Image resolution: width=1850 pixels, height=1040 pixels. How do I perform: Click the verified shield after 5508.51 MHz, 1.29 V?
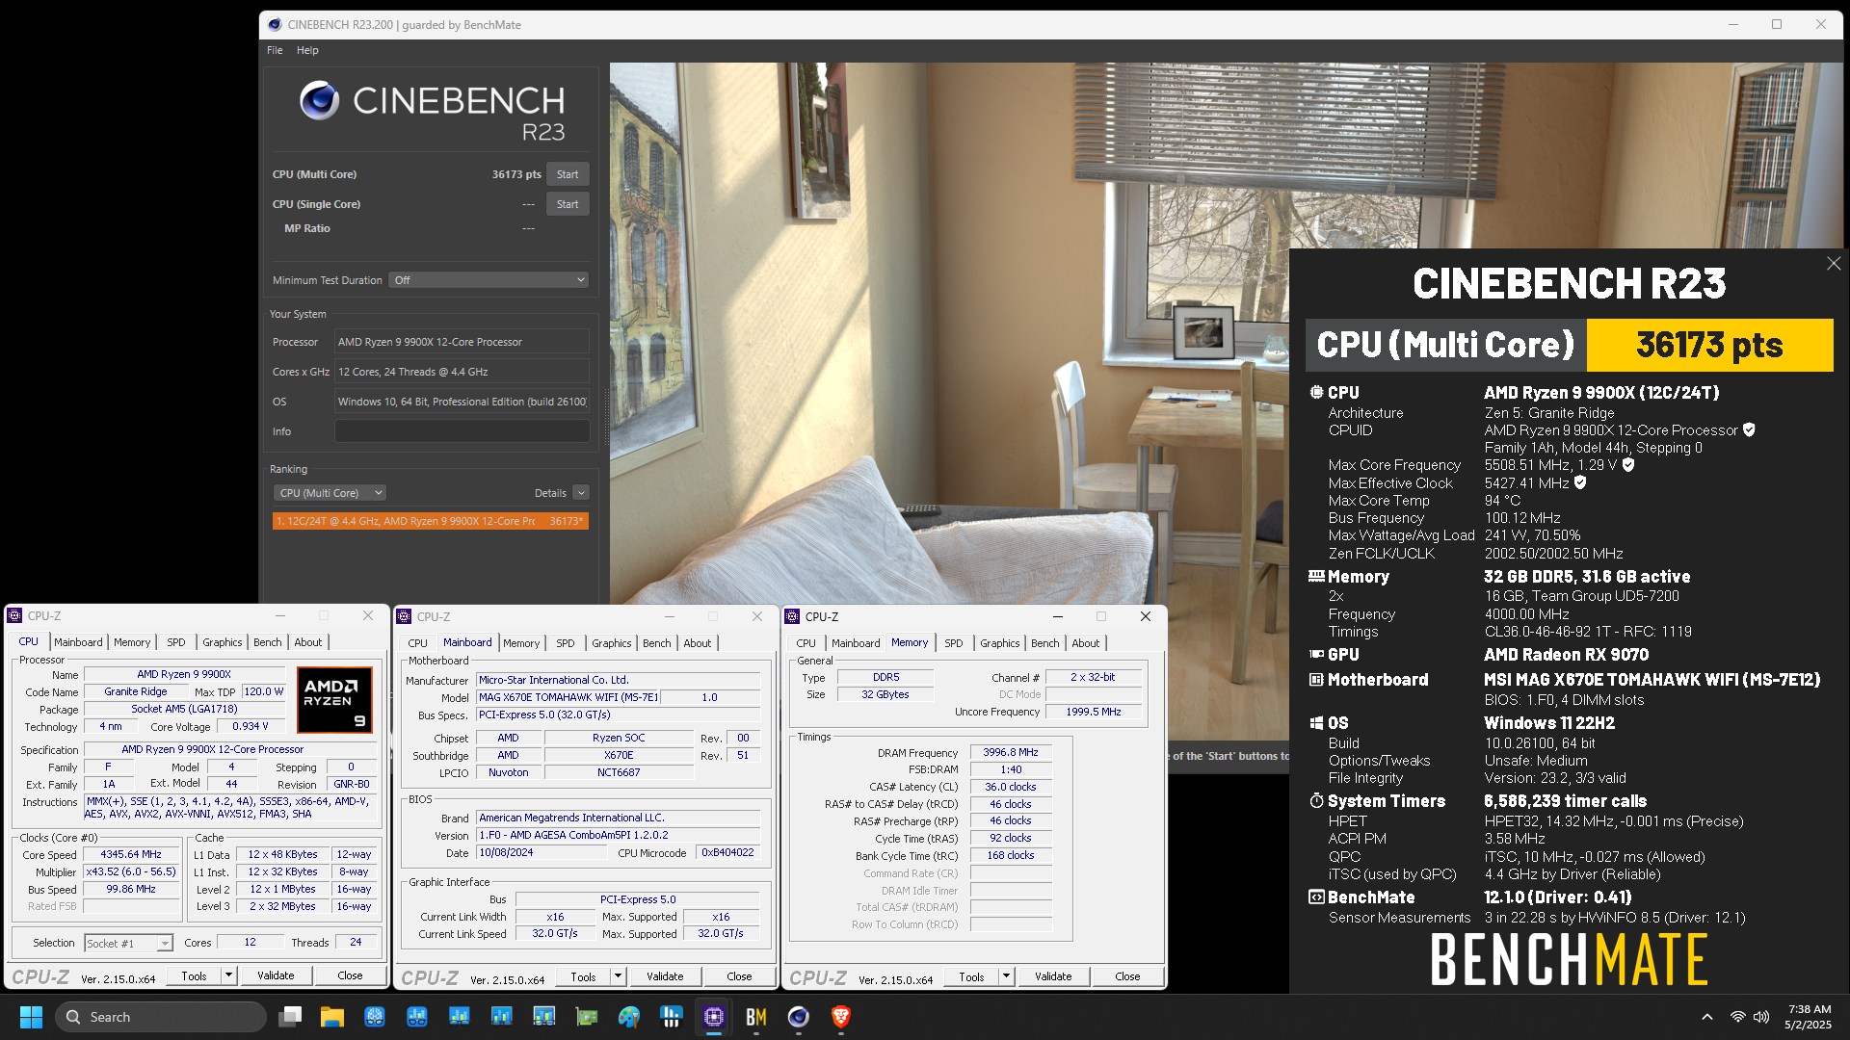1628,465
